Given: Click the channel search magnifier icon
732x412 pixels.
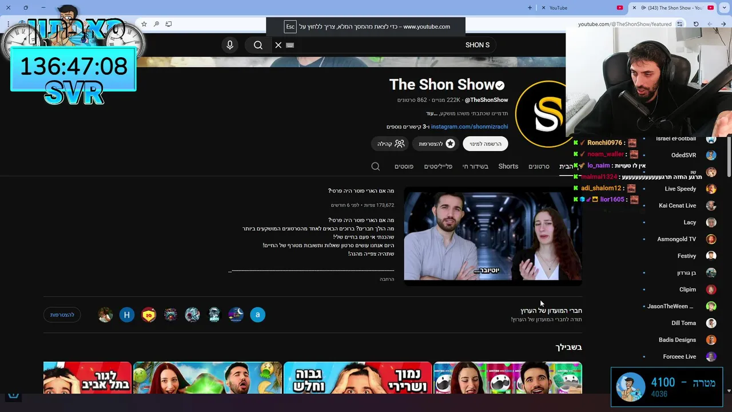Looking at the screenshot, I should coord(376,166).
